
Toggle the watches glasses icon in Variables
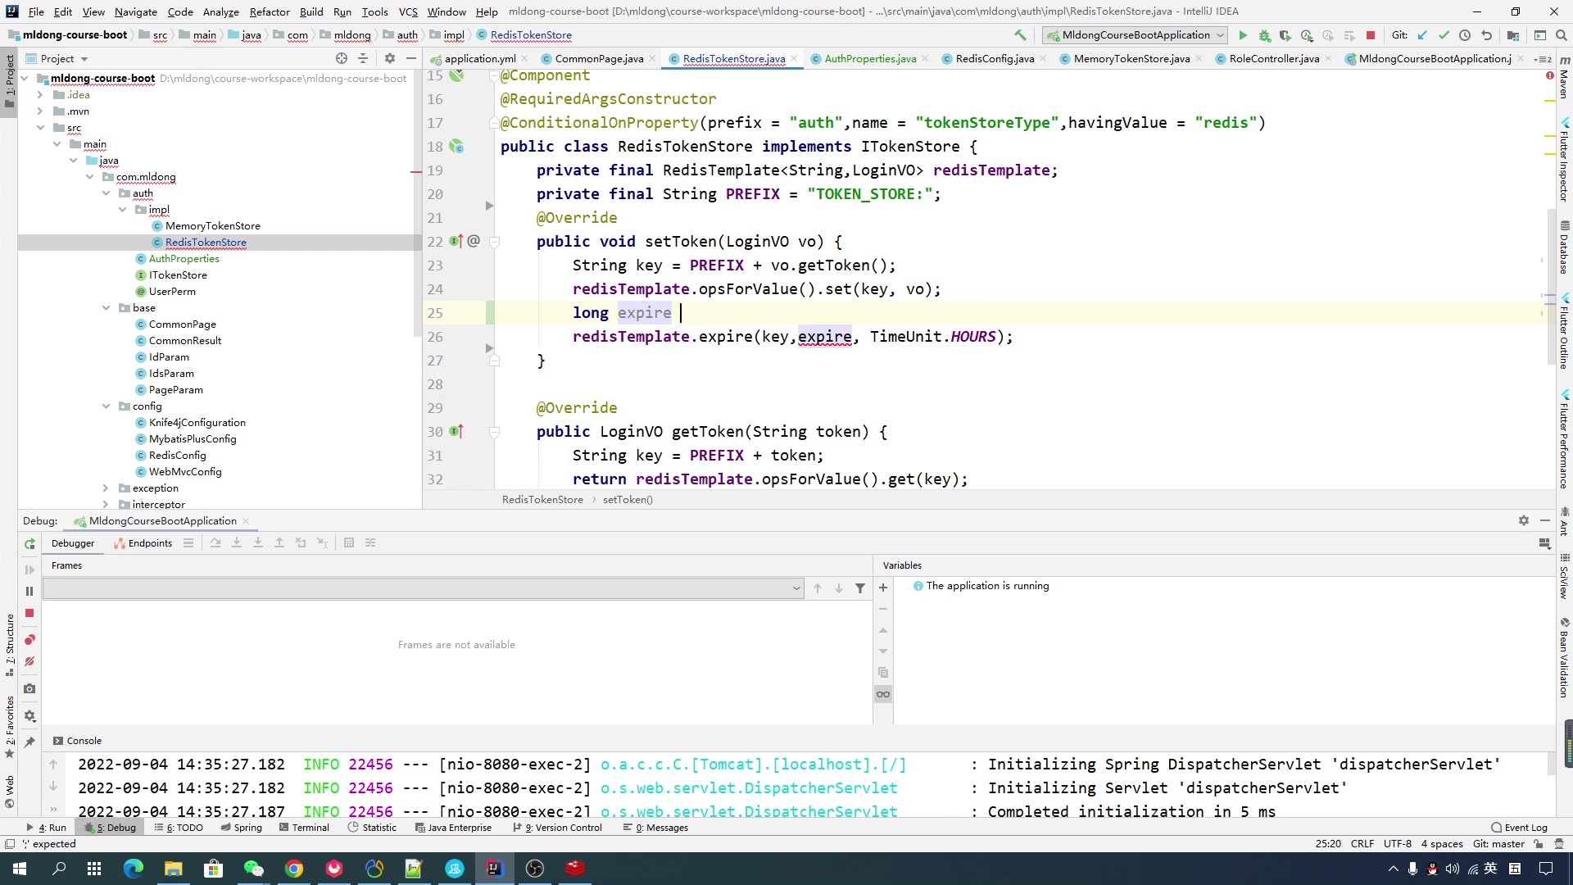coord(883,694)
